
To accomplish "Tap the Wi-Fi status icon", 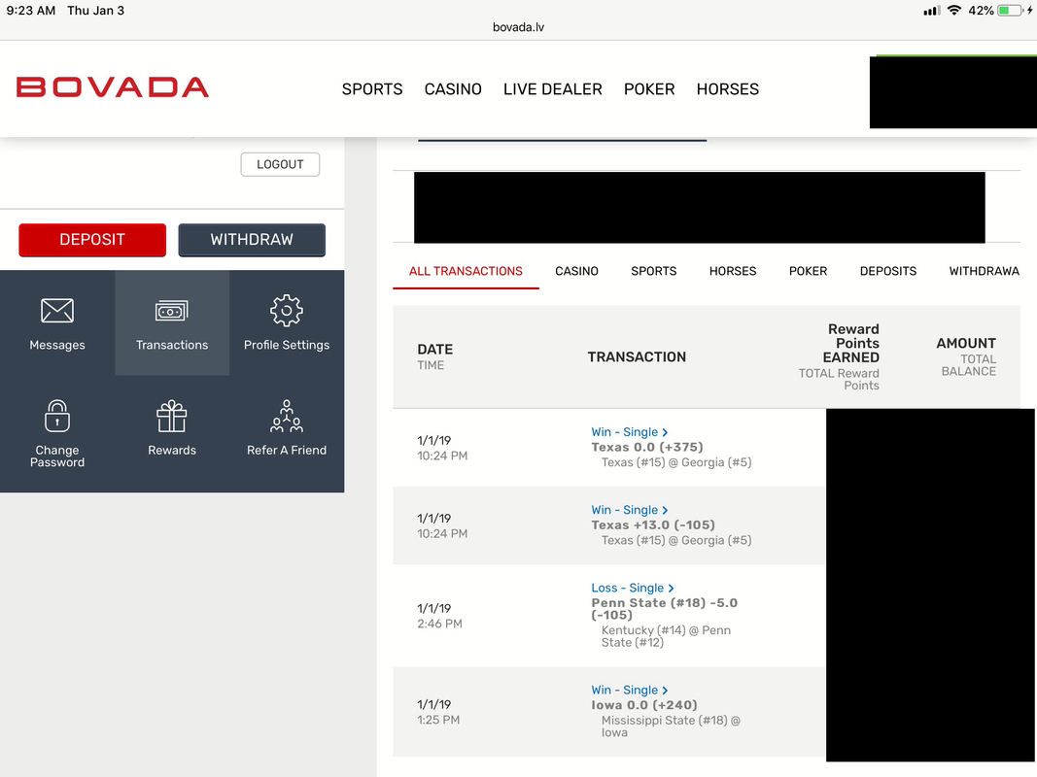I will point(953,11).
